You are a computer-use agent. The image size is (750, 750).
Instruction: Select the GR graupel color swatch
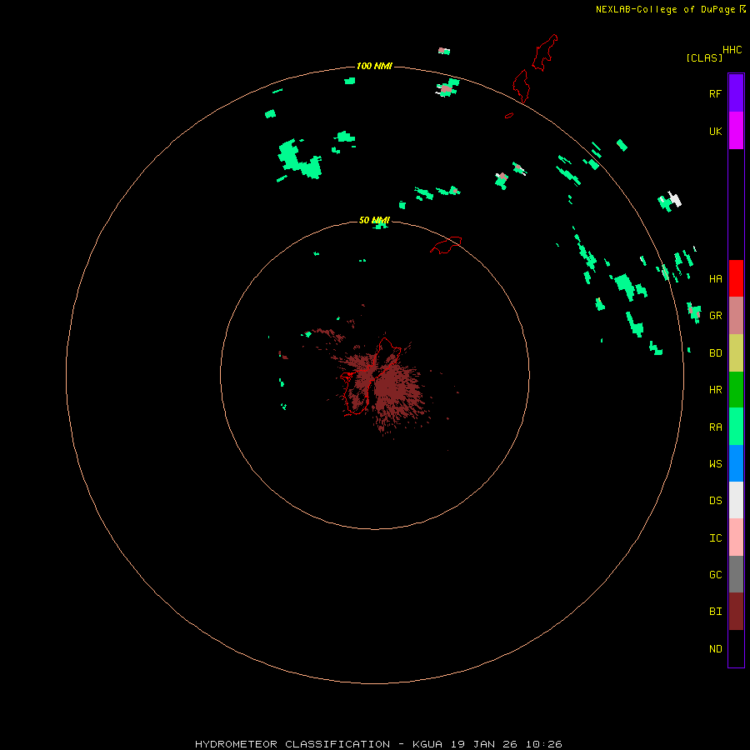pos(736,315)
